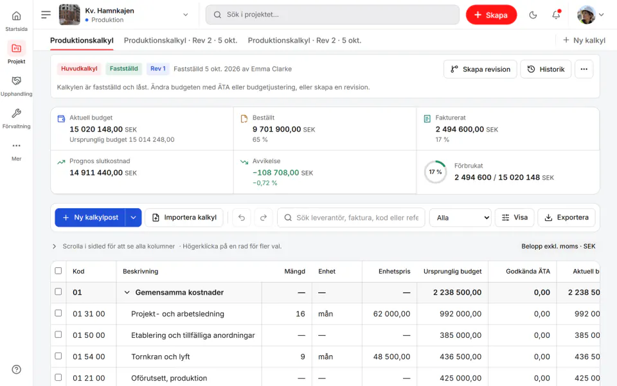Check the select-all header checkbox

click(x=58, y=271)
